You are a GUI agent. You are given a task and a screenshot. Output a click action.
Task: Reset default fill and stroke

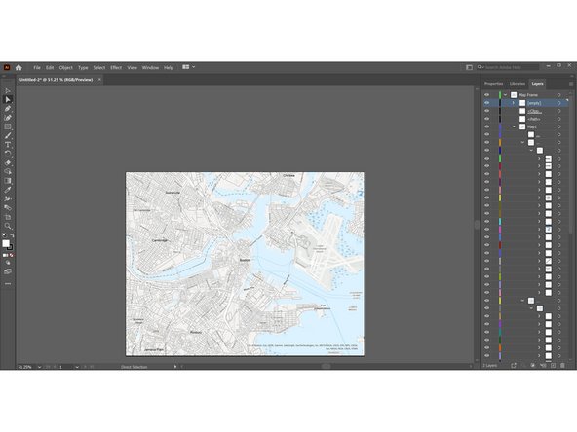coord(5,235)
